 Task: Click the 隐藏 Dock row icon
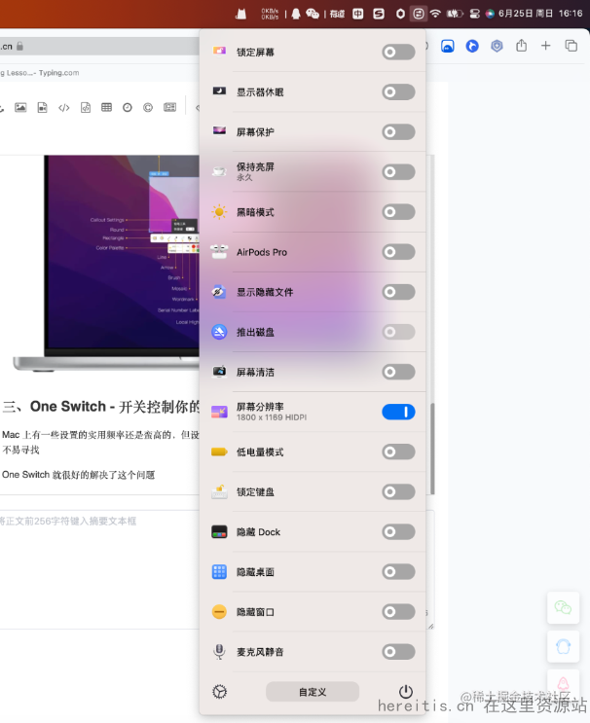(x=219, y=531)
